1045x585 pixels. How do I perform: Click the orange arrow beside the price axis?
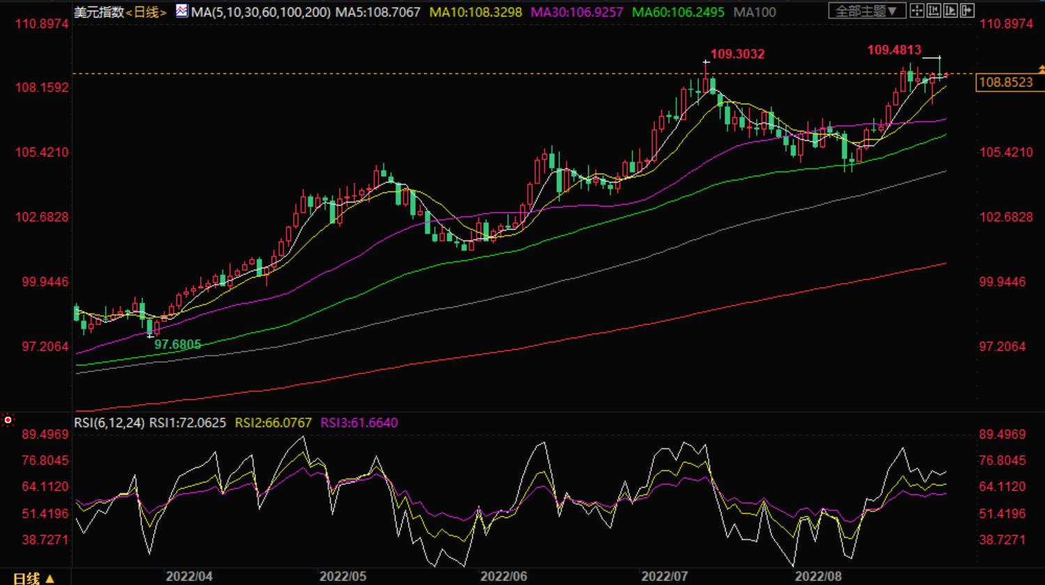1042,69
